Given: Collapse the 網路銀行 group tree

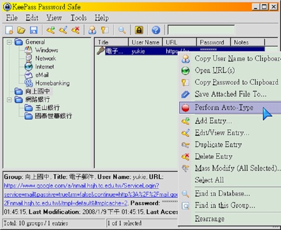Looking at the screenshot, I should coord(9,99).
